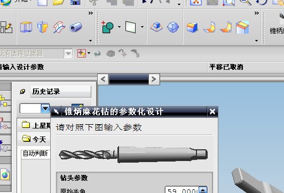Viewport: 284px width, 193px height.
Task: Close the 锥柄麻花钻的参数化设计 dialog
Action: pyautogui.click(x=212, y=112)
